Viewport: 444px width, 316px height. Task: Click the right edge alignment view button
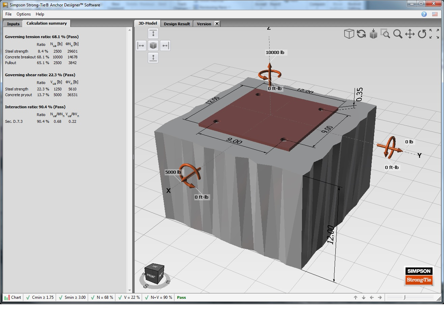click(x=165, y=46)
